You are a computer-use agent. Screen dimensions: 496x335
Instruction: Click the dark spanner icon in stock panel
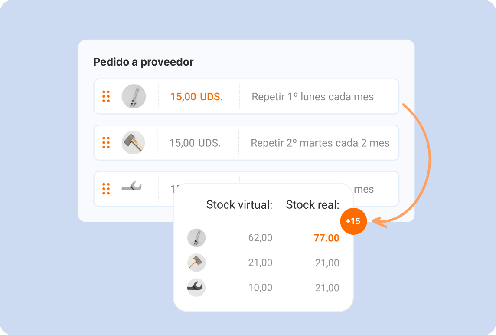196,287
